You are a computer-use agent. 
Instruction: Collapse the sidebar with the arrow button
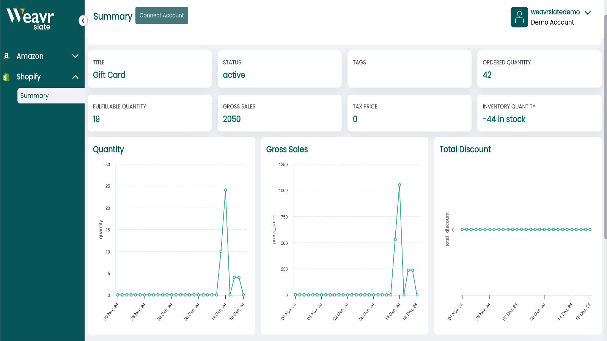83,20
